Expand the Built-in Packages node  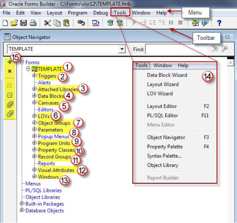click(x=22, y=204)
